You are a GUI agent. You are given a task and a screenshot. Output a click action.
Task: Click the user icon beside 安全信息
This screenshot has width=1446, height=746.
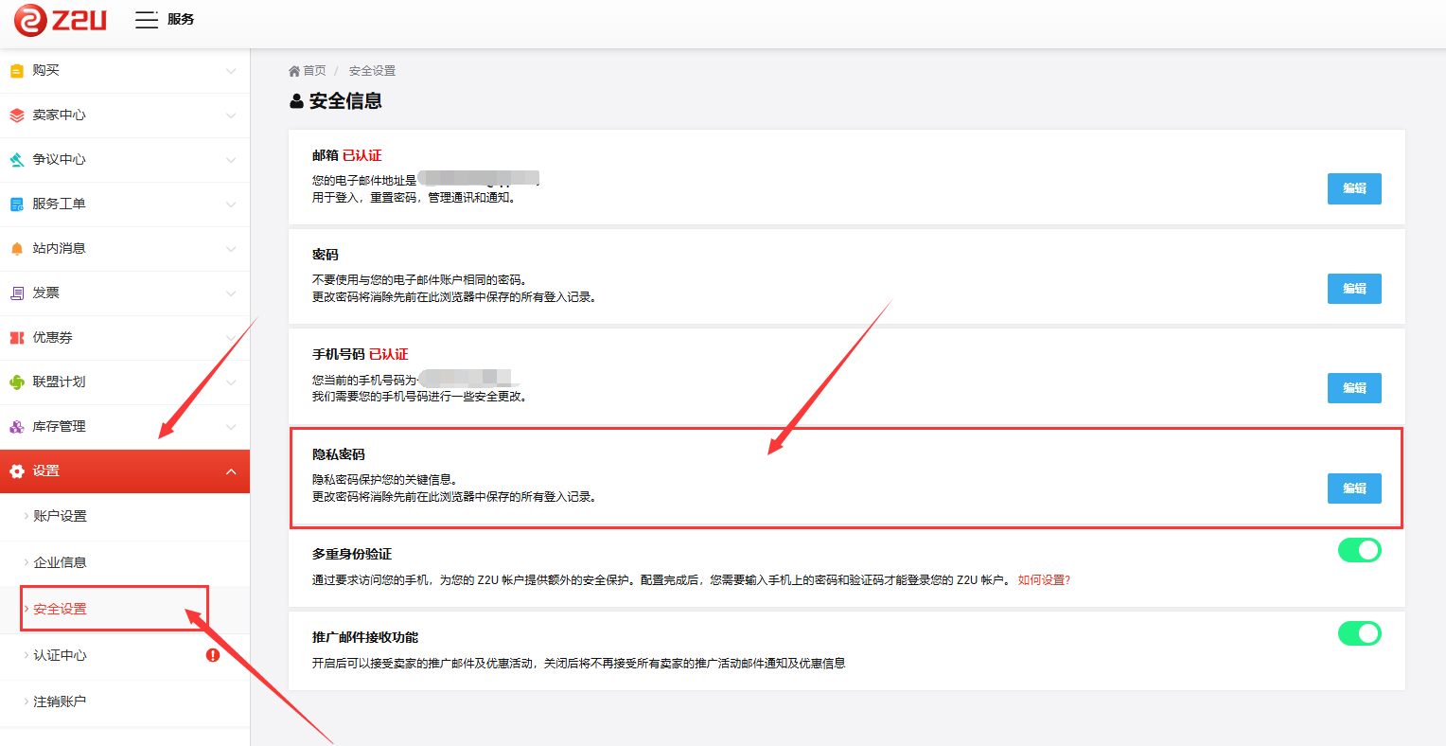click(297, 101)
